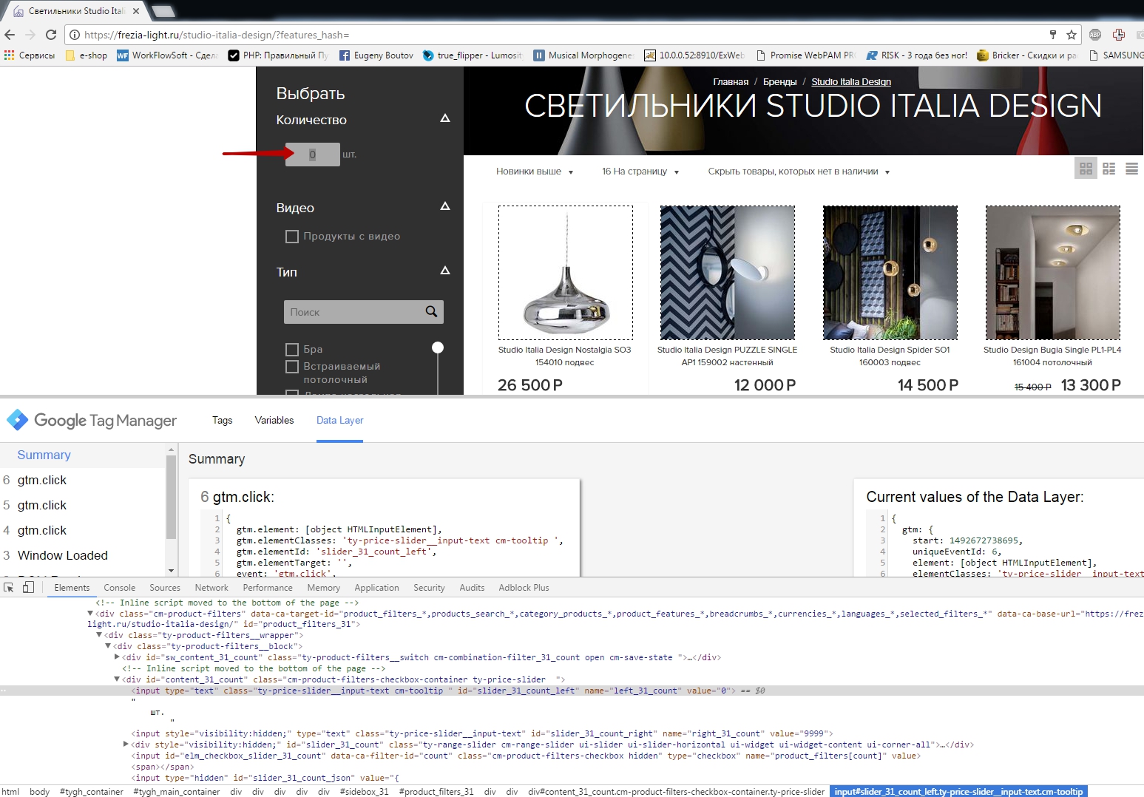Screen dimensions: 1144x797
Task: Toggle the DevTools device toolbar icon
Action: [x=28, y=588]
